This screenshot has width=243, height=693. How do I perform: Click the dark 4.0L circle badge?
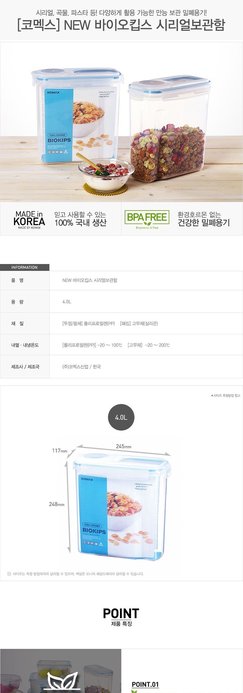point(121,417)
